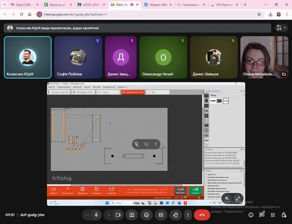Screen dimensions: 292x224
Task: Open more options three-dot menu in call bar
Action: (187, 214)
